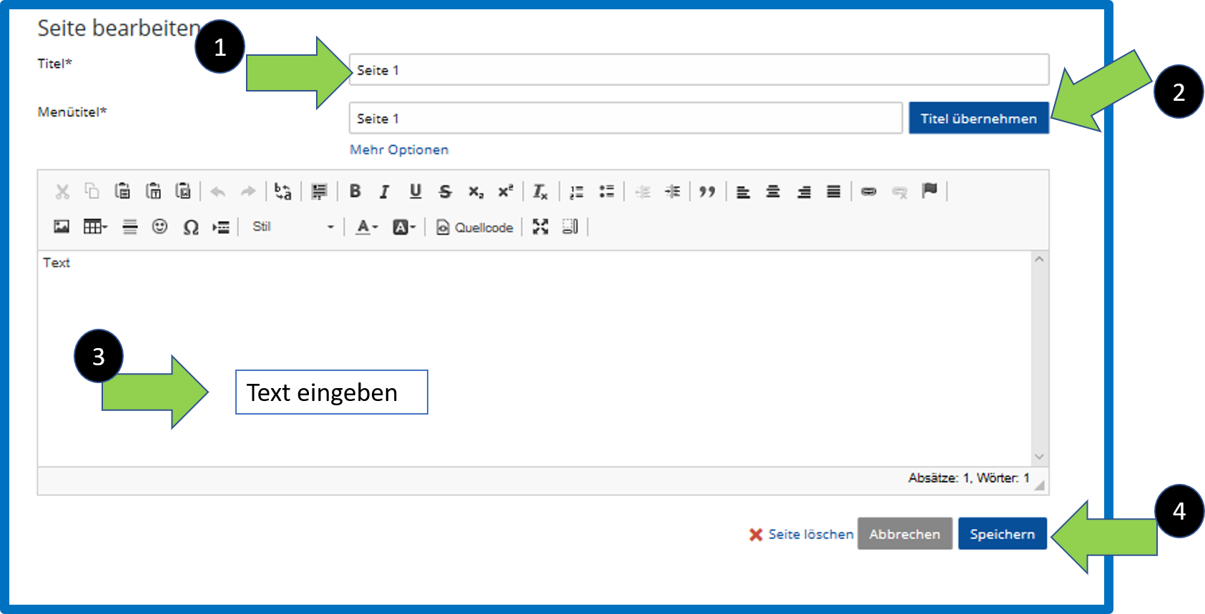Center align the text

click(773, 192)
